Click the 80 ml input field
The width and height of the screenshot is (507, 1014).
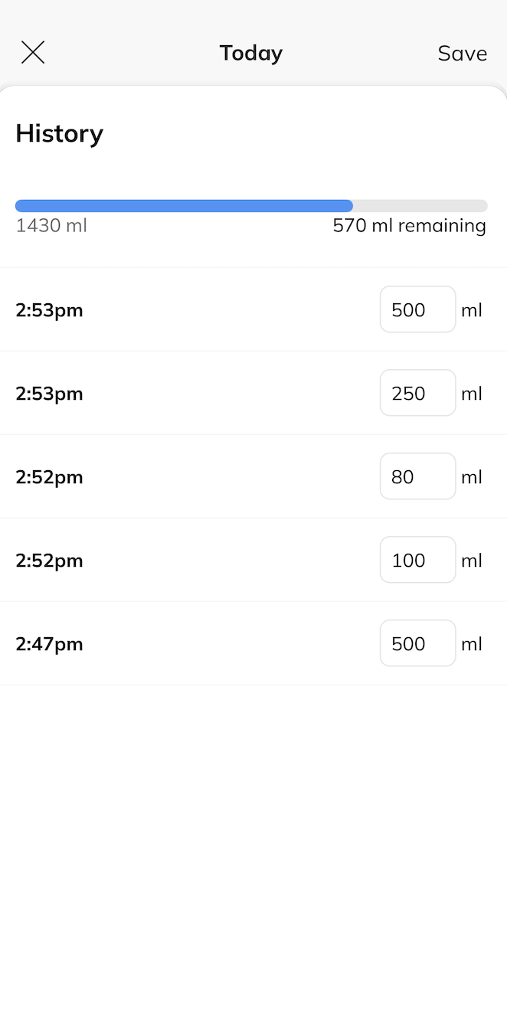tap(417, 476)
